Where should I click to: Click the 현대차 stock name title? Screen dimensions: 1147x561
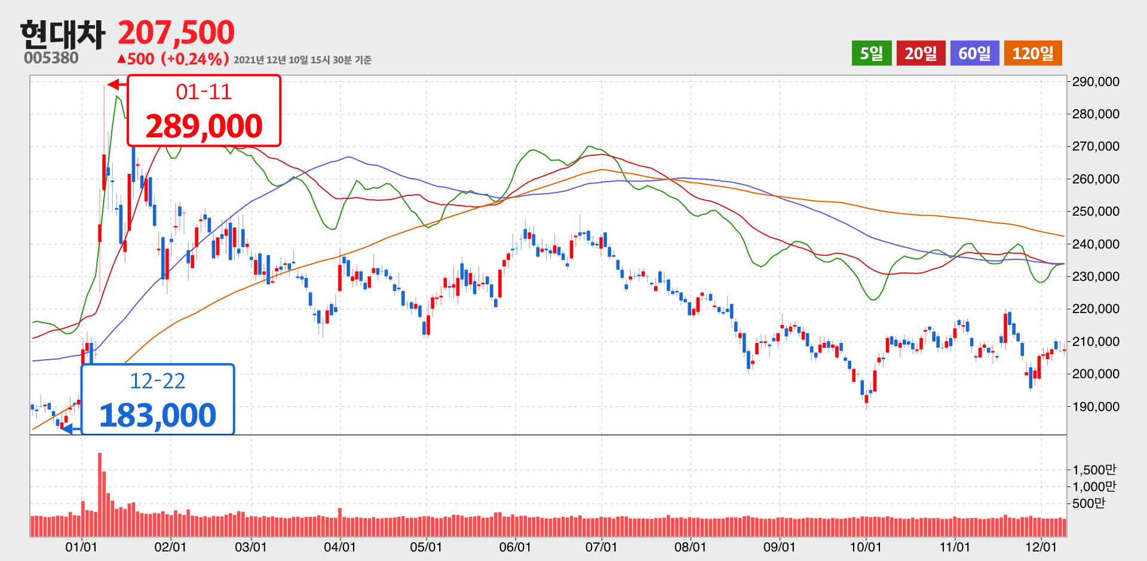point(63,34)
